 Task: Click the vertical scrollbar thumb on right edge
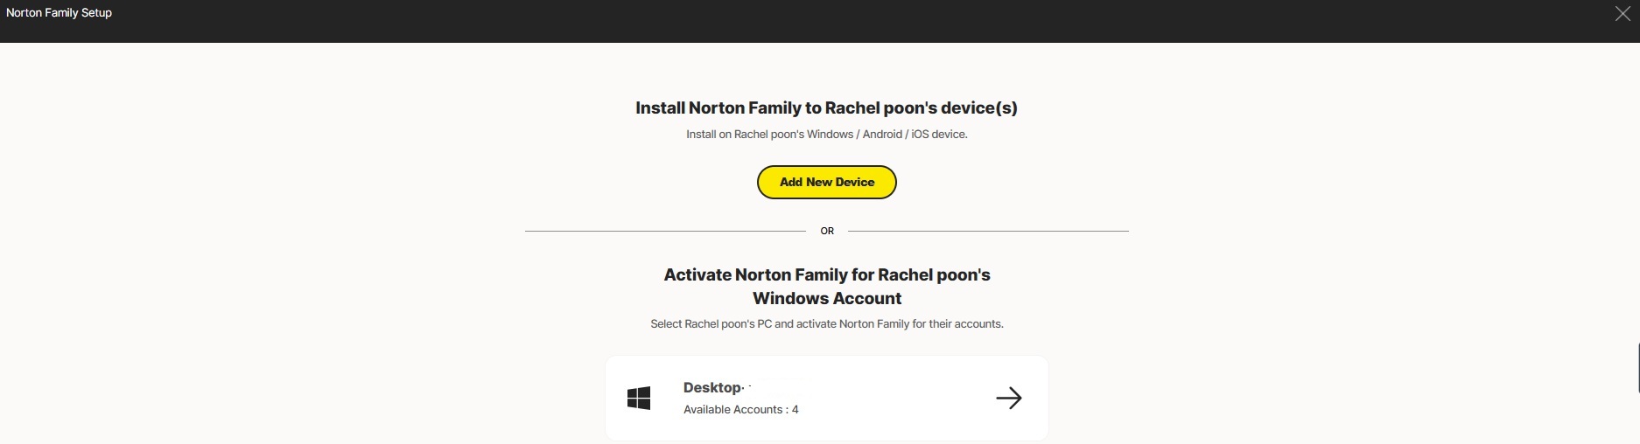(1637, 367)
